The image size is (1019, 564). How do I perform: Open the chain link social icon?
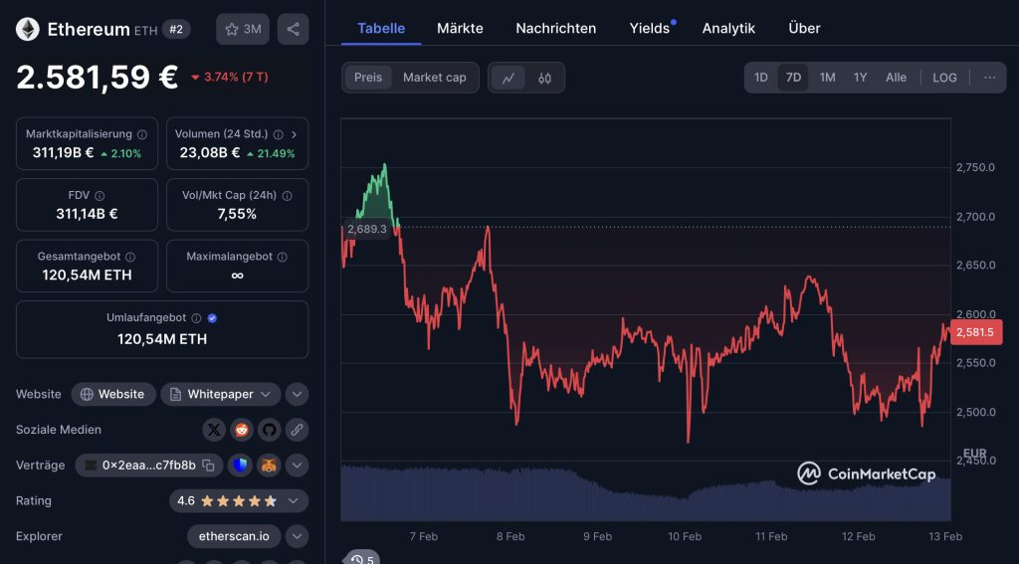(x=297, y=430)
